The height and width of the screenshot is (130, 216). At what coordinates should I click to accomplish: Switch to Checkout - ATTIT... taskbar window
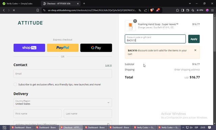(x=71, y=128)
